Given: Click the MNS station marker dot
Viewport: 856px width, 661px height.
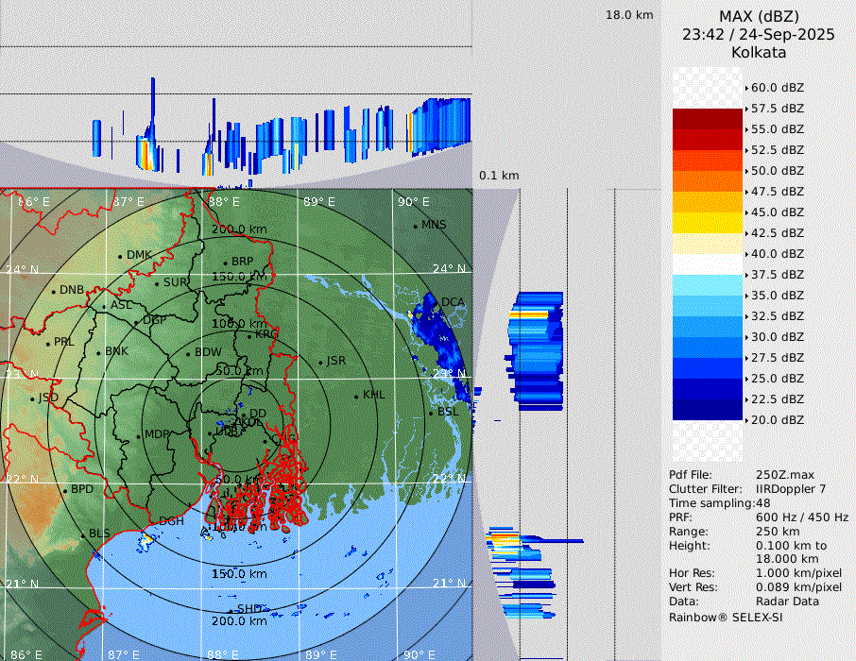Looking at the screenshot, I should 415,226.
